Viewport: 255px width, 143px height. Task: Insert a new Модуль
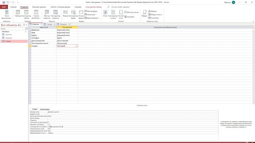pos(153,11)
